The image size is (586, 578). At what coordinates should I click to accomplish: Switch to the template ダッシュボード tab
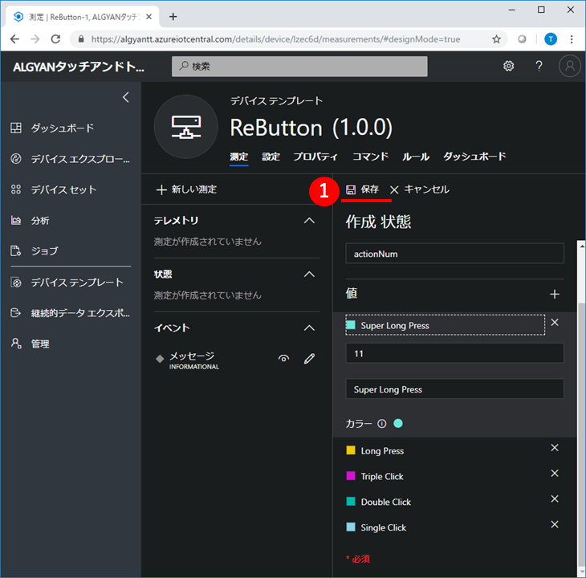(474, 157)
